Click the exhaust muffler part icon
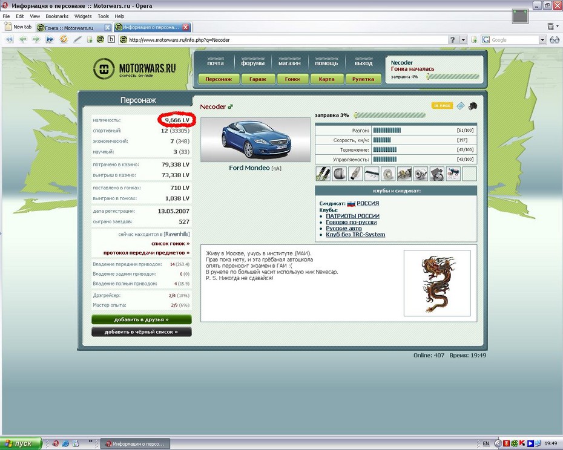This screenshot has width=563, height=450. 355,174
